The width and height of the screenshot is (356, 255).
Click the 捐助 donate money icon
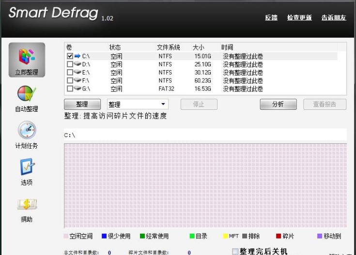27,204
